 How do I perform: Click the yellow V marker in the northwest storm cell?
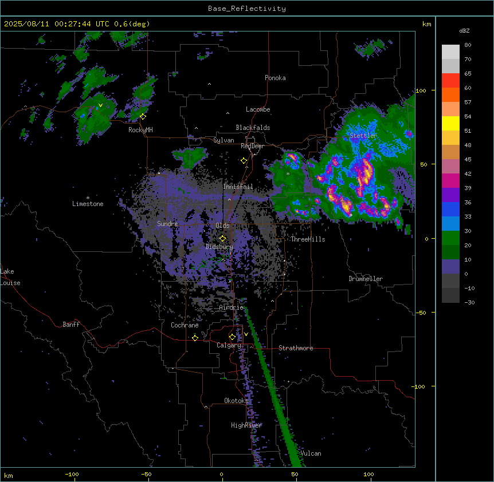(100, 105)
